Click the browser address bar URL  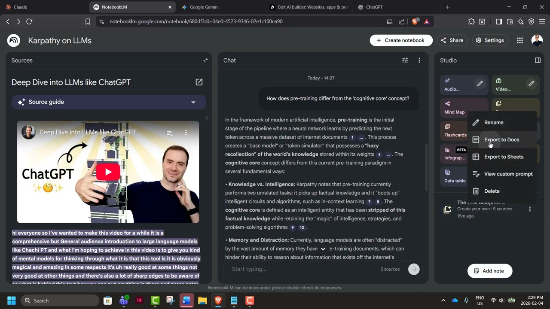196,21
